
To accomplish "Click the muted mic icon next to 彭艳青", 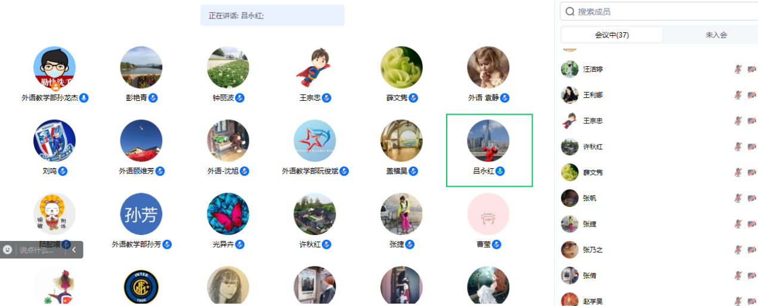I will pyautogui.click(x=153, y=98).
